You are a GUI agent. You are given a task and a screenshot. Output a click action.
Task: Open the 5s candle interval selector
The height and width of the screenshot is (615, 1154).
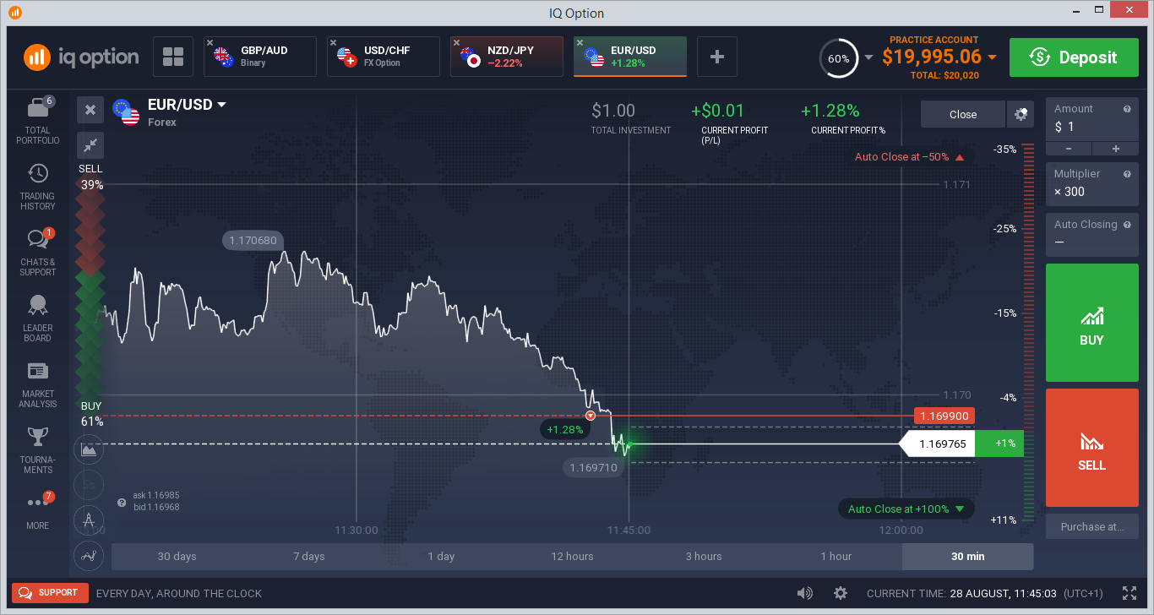[x=89, y=484]
